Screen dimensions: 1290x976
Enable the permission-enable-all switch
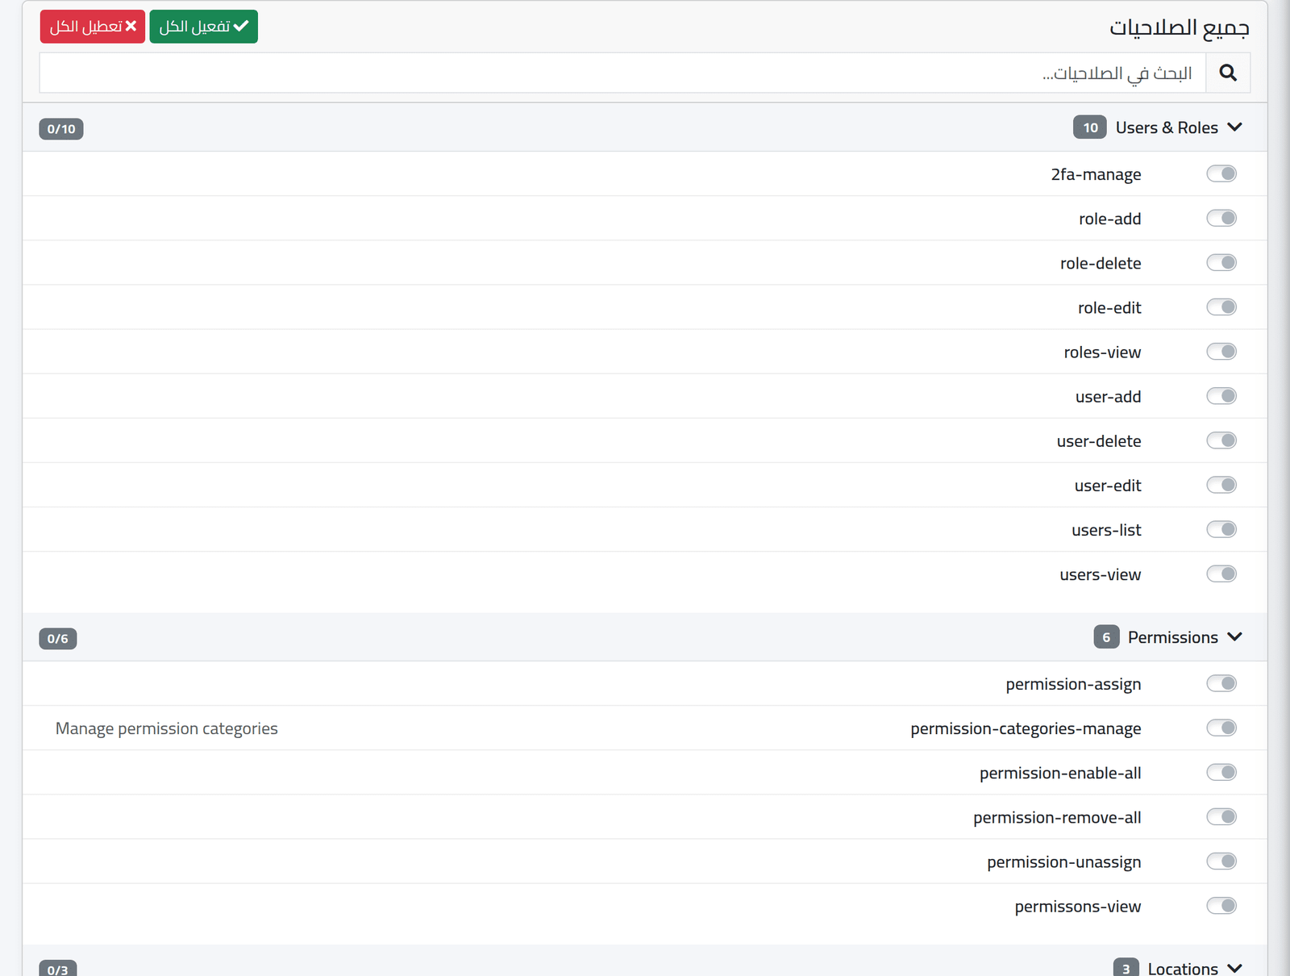tap(1221, 772)
